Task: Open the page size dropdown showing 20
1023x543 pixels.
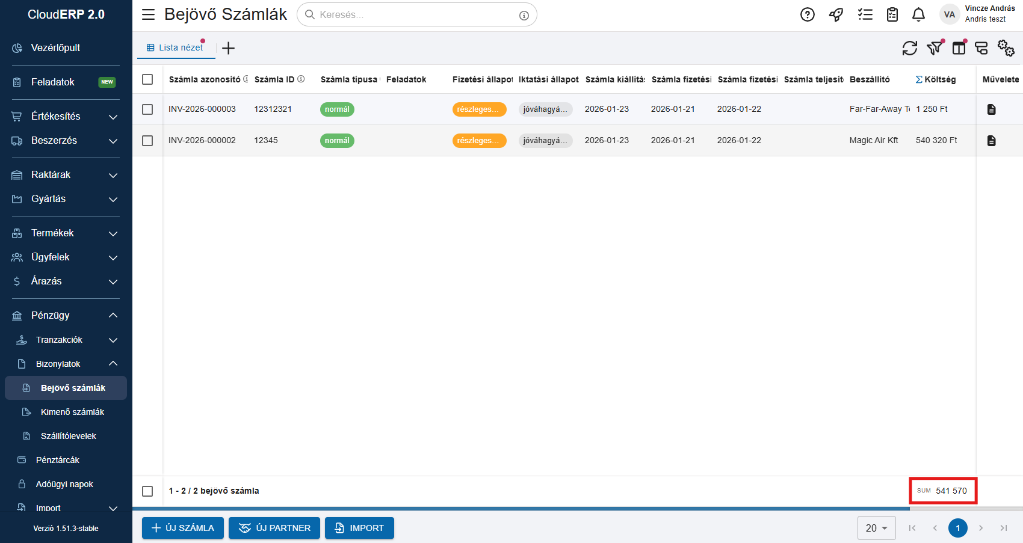Action: [x=876, y=528]
